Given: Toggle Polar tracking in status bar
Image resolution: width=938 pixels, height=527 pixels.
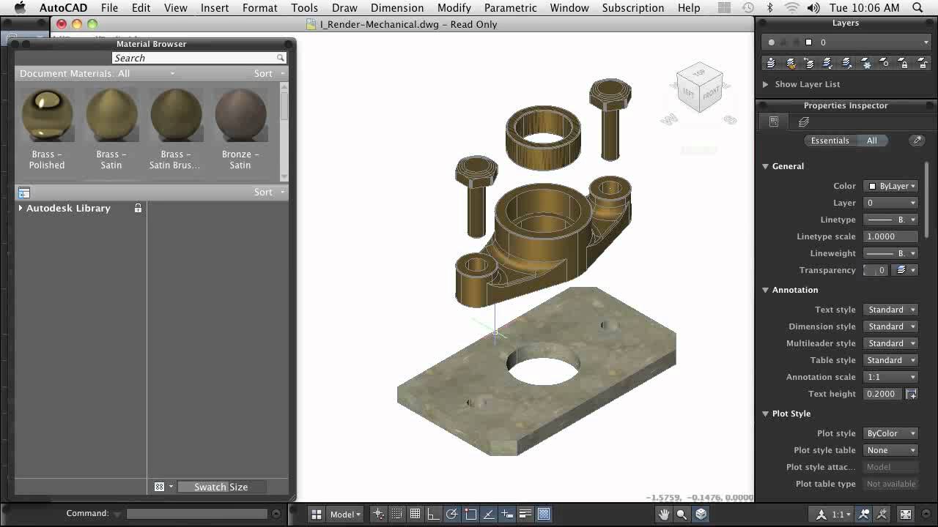Looking at the screenshot, I should pyautogui.click(x=452, y=514).
